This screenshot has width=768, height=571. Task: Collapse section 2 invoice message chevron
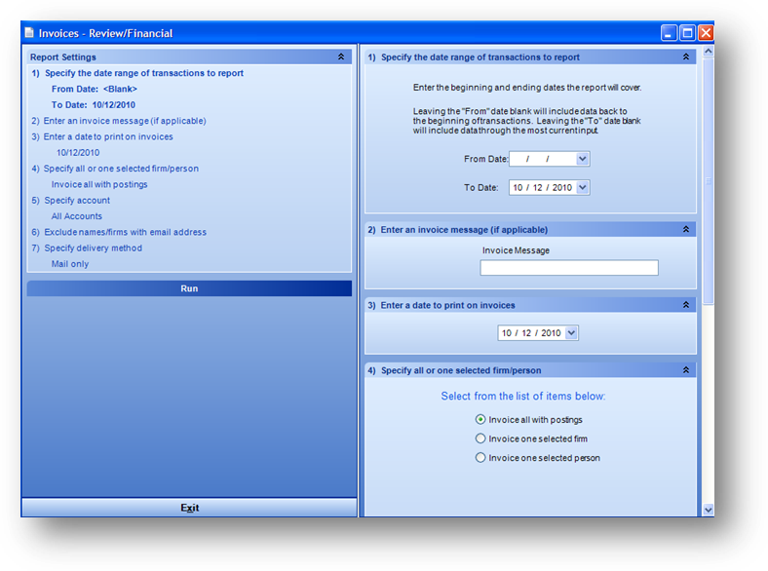[686, 229]
